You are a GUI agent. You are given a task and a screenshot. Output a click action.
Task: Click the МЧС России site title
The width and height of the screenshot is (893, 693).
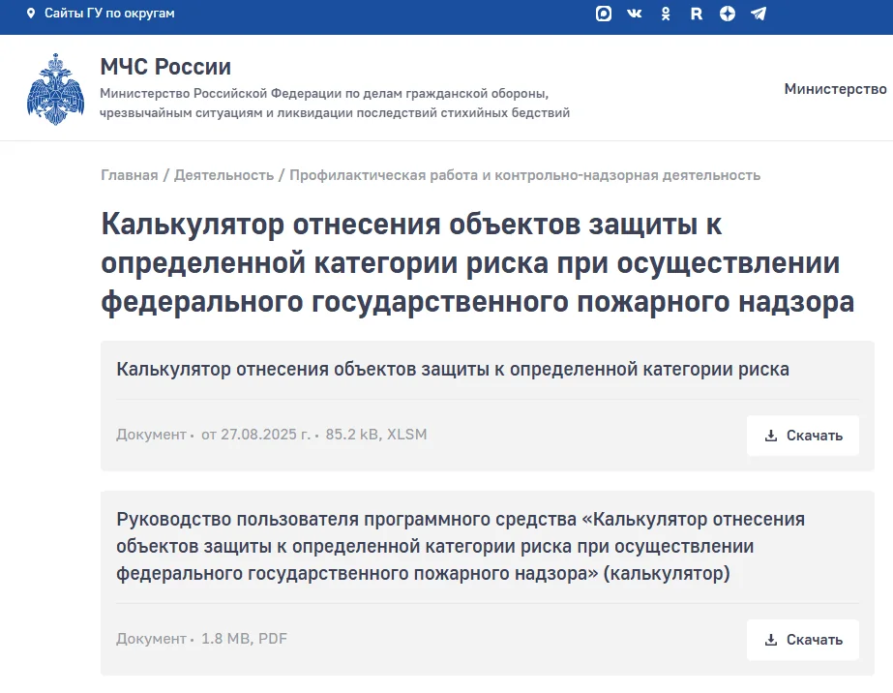coord(165,67)
